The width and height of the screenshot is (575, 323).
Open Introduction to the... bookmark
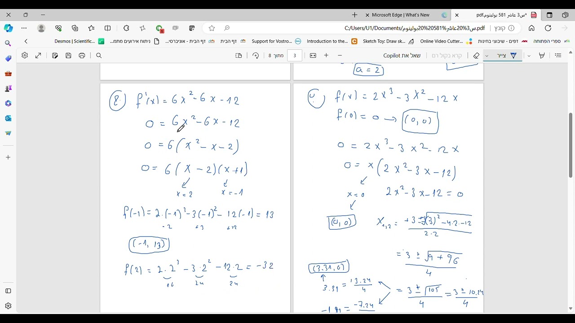point(332,41)
